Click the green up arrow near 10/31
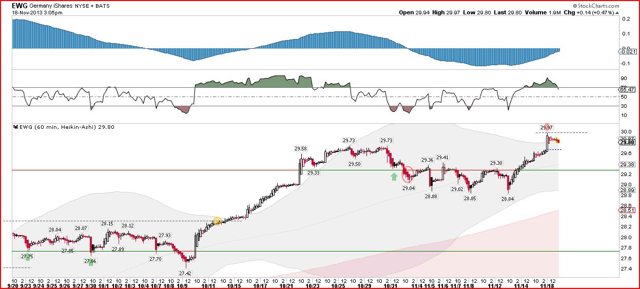Image resolution: width=640 pixels, height=289 pixels. coord(394,176)
